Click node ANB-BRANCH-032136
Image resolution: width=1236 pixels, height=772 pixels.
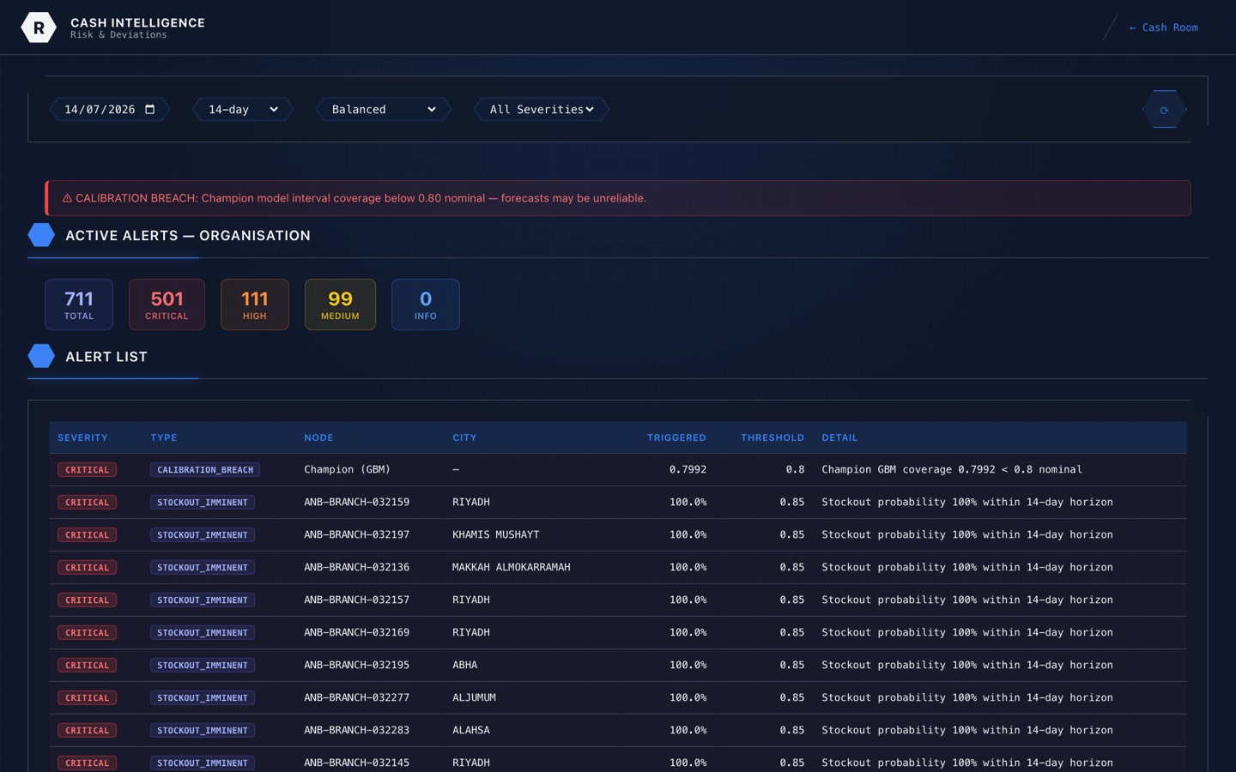coord(356,567)
